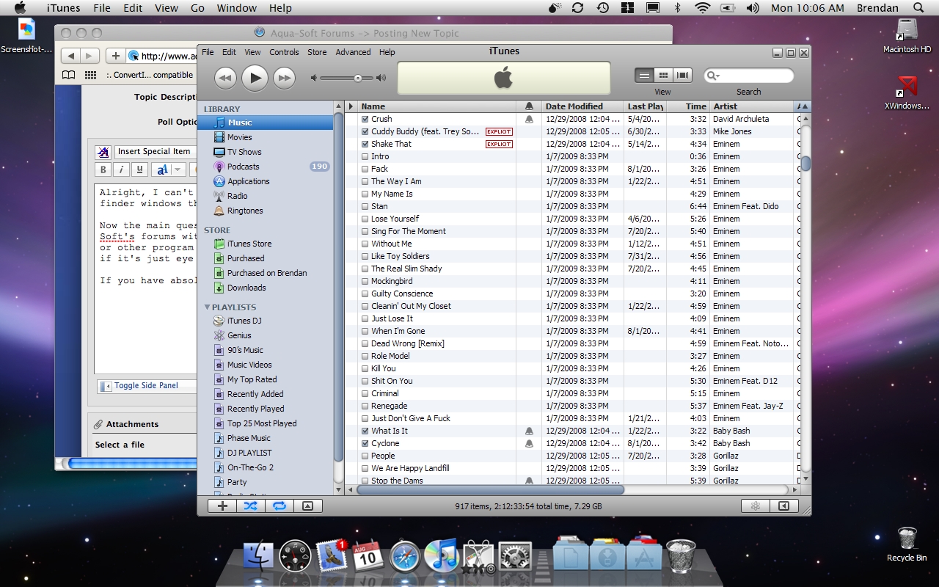Add bookmark with Safari plus button
Screen dimensions: 939x587
pos(115,56)
